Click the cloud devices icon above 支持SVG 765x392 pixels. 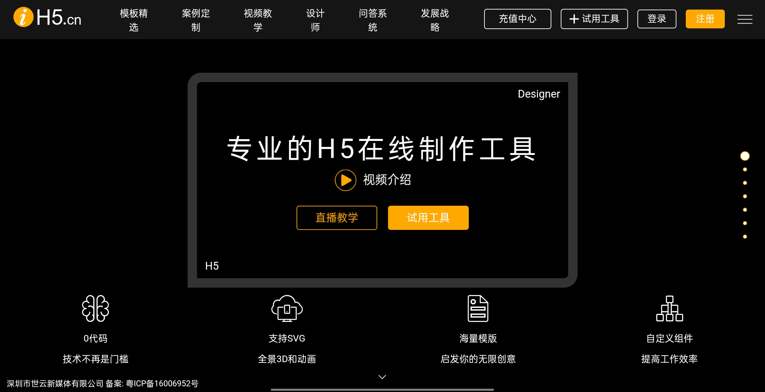point(287,308)
